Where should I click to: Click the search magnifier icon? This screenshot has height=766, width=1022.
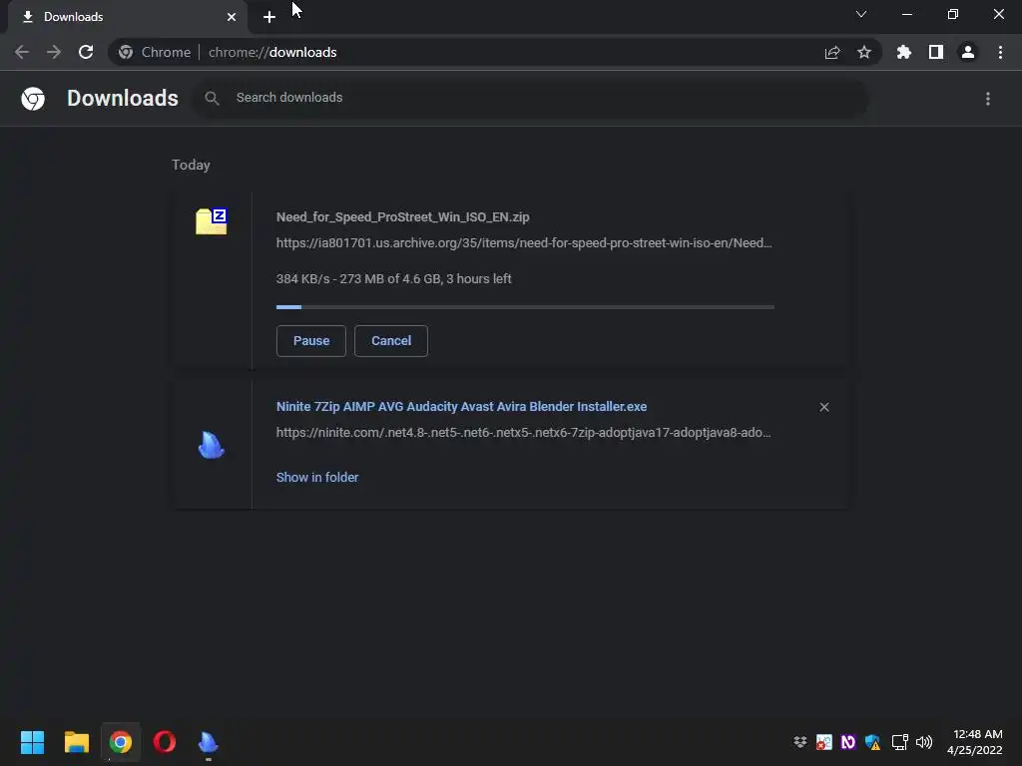coord(212,98)
